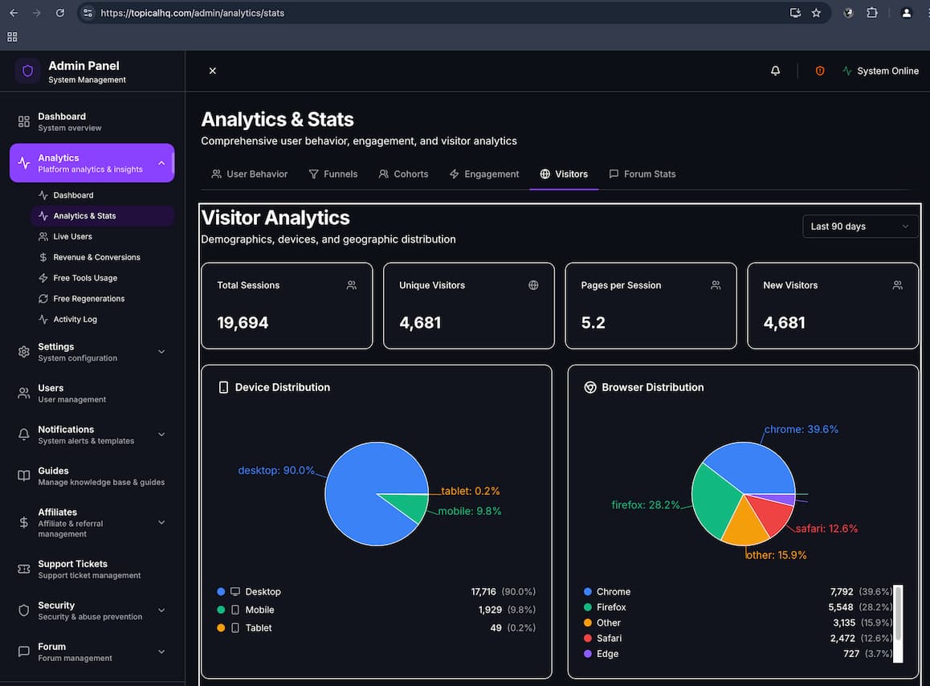Click the Total Sessions card users icon
930x686 pixels.
coord(352,285)
